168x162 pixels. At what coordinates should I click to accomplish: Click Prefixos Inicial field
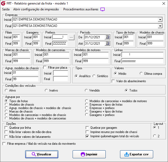(x=60, y=37)
